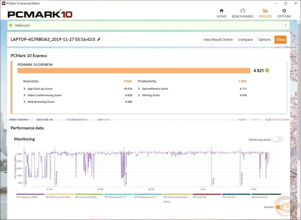
Task: Expand Web Browsing Score details
Action: tap(24, 102)
